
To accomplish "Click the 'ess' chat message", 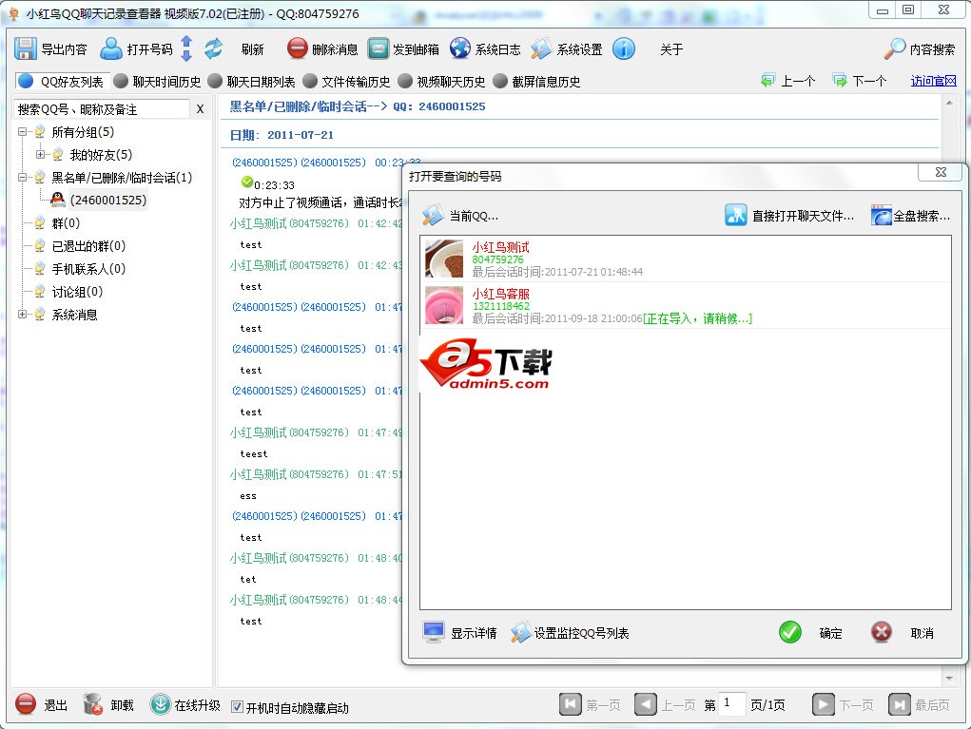I will [247, 496].
